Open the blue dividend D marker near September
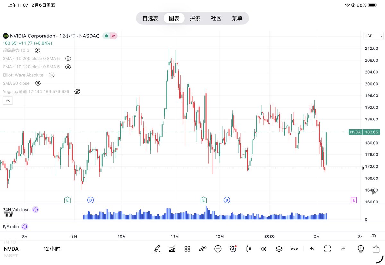Screen dimensions: 385x265 (x=90, y=200)
